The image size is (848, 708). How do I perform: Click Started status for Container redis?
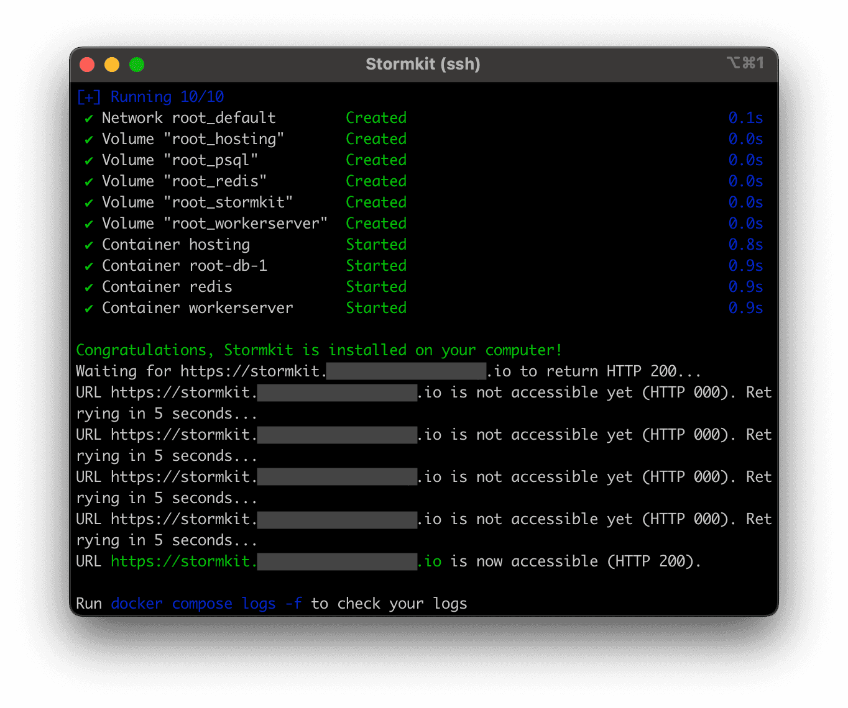tap(376, 287)
